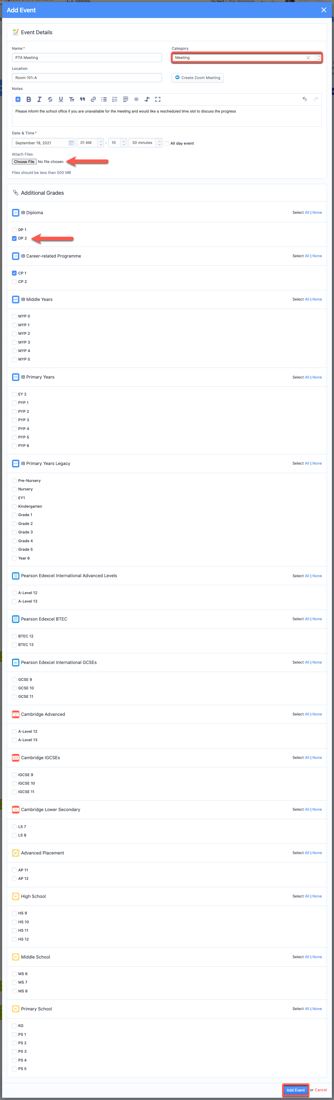Open the date picker calendar icon
Image resolution: width=334 pixels, height=1100 pixels.
click(71, 143)
